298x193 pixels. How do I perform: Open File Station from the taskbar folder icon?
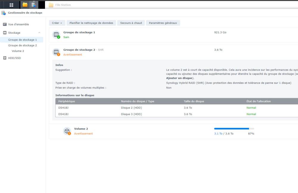(x=25, y=5)
